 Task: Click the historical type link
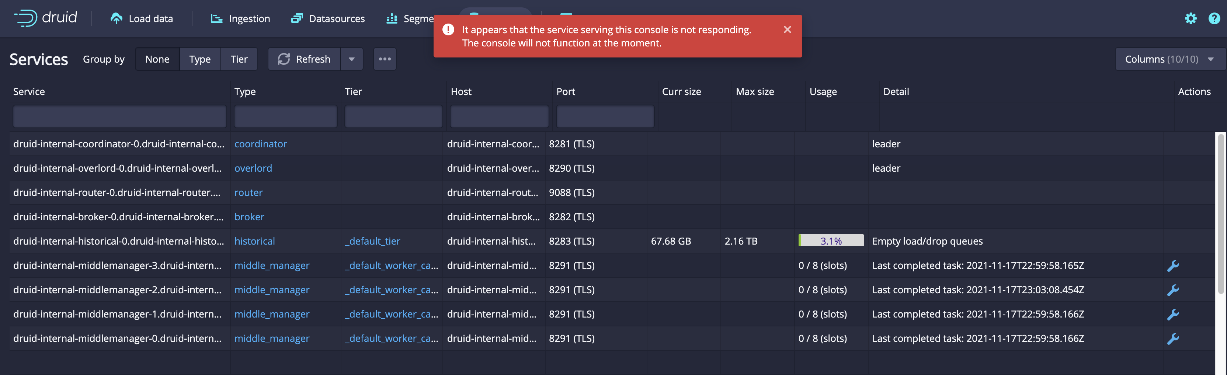[x=254, y=241]
